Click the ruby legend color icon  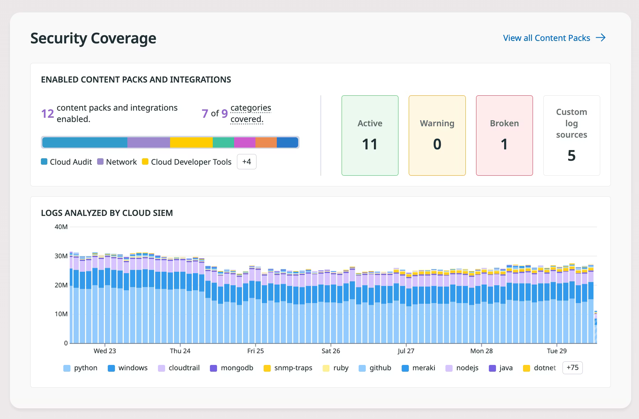(x=326, y=368)
